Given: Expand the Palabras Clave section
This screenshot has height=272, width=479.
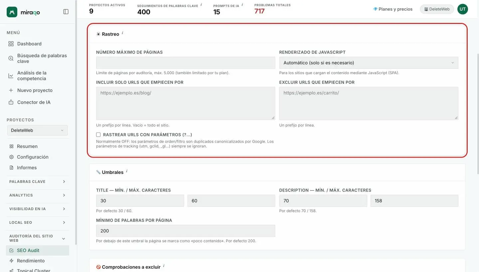Looking at the screenshot, I should coord(38,182).
